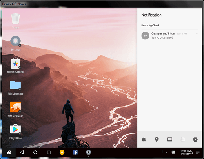The image size is (204, 159).
Task: Tap the Home circle navigation button
Action: click(35, 153)
